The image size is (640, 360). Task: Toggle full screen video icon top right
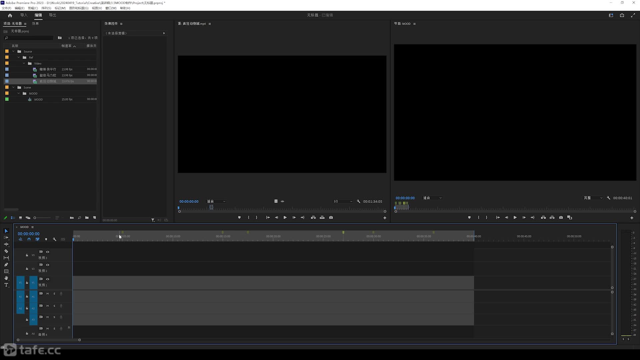pyautogui.click(x=633, y=15)
